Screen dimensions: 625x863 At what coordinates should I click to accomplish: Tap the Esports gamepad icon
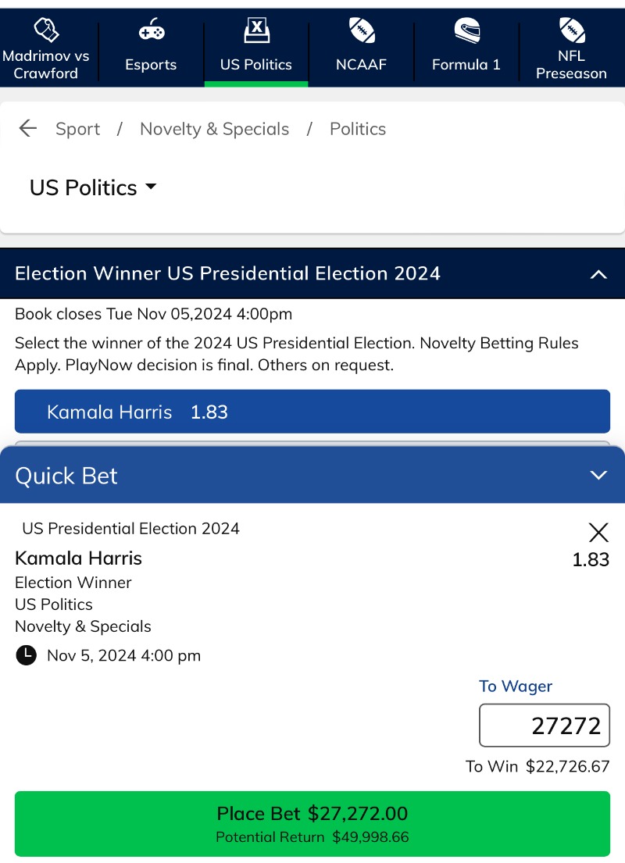click(x=151, y=30)
